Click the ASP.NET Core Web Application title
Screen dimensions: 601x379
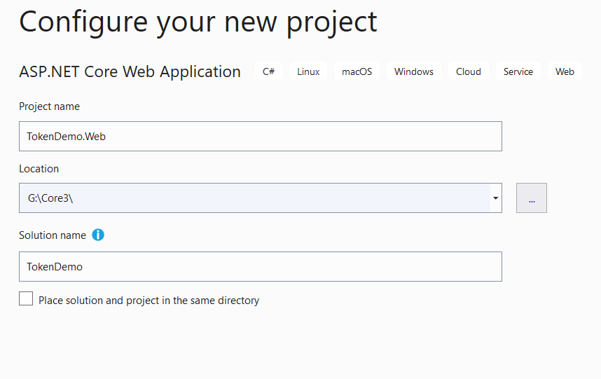click(x=130, y=71)
